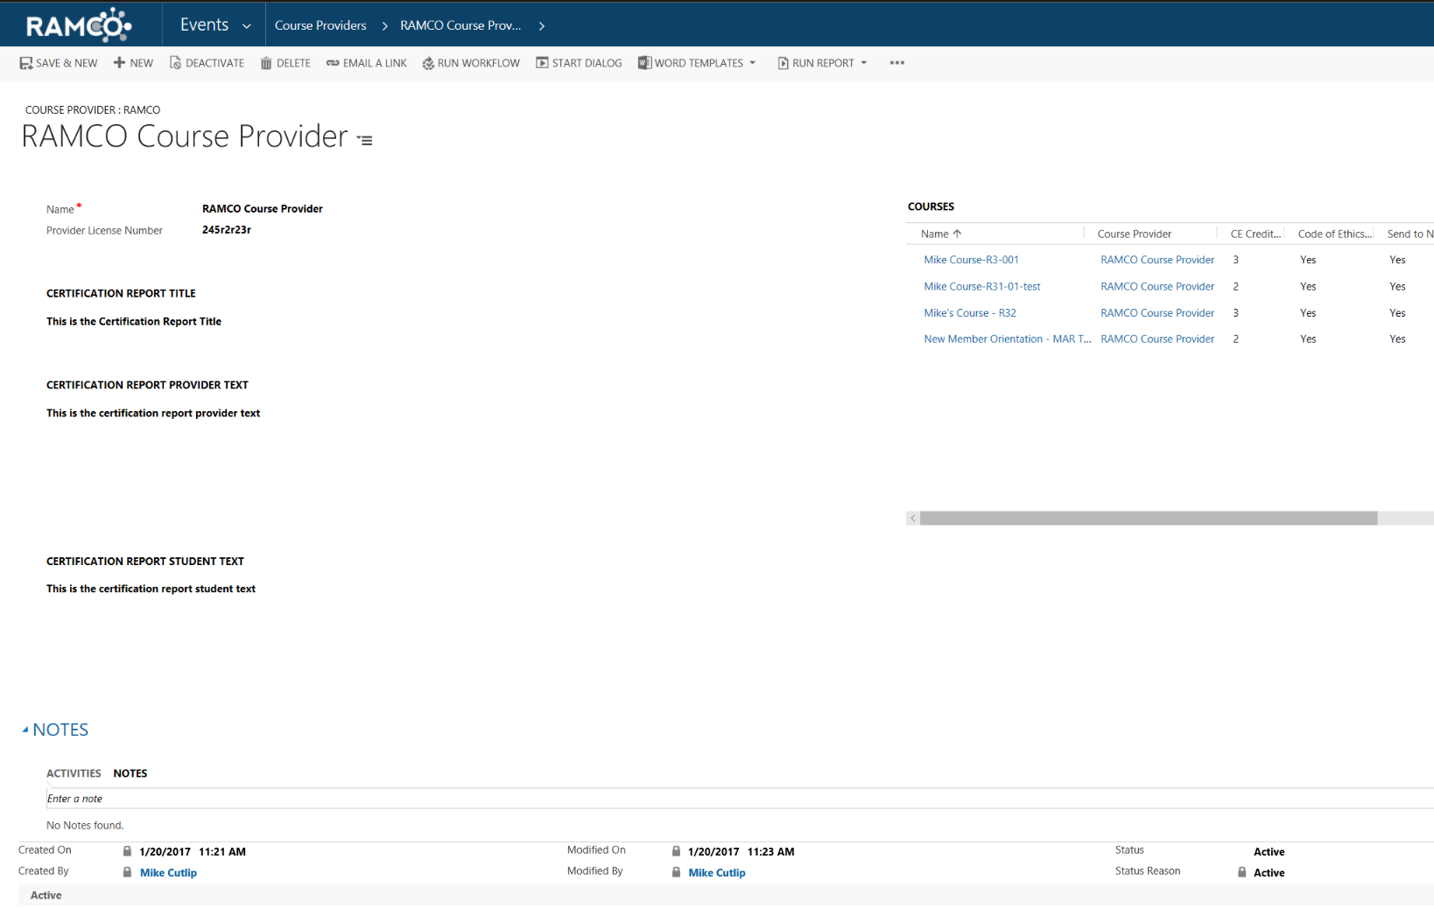Click the Save & New icon
Screen dimensions: 1434x908
[26, 63]
